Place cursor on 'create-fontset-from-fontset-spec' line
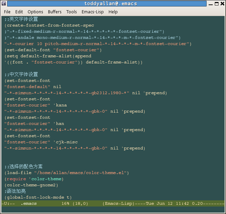 coord(49,26)
